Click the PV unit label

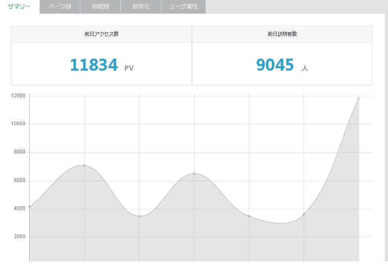[129, 68]
